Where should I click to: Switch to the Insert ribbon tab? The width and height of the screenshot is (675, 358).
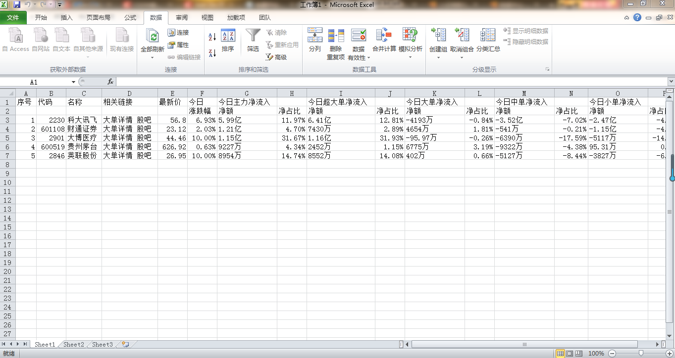tap(67, 17)
